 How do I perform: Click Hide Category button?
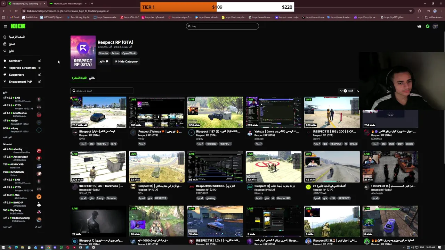126,61
